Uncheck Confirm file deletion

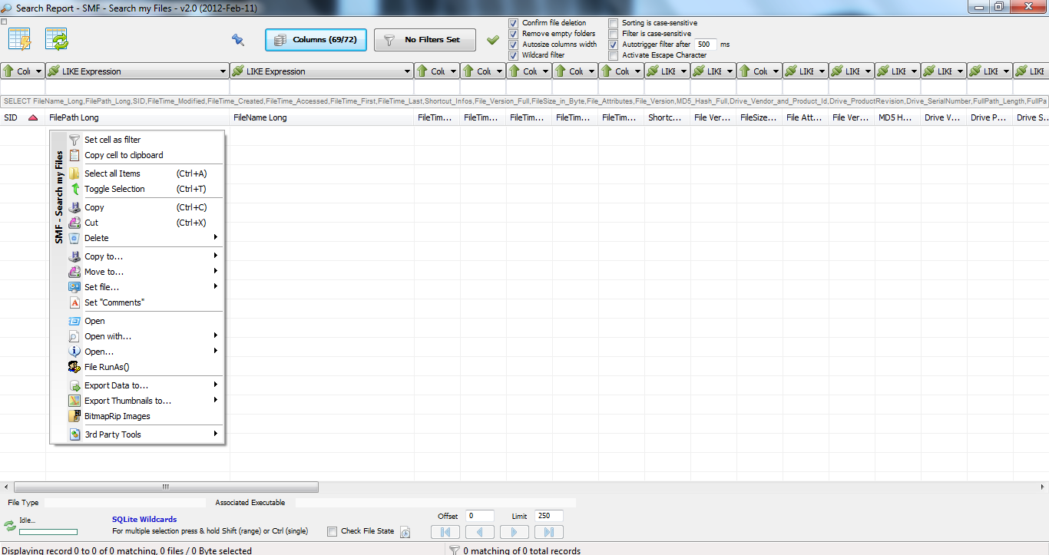513,23
